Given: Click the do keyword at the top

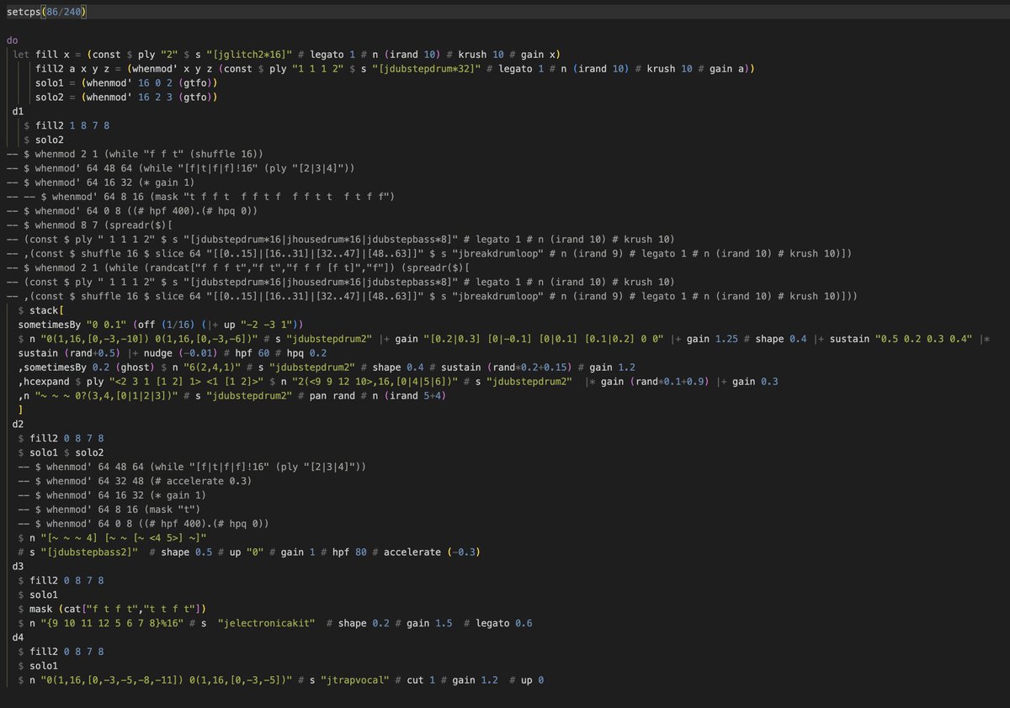Looking at the screenshot, I should pyautogui.click(x=14, y=40).
